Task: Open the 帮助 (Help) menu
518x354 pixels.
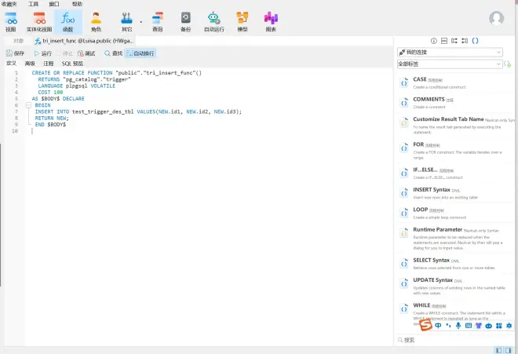Action: [x=77, y=4]
